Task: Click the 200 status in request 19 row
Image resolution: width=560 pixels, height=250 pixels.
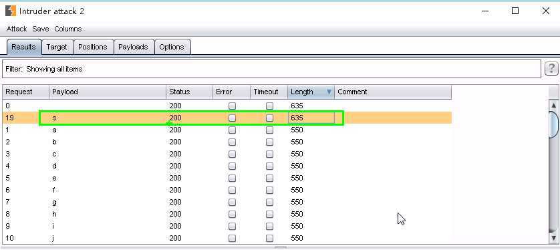Action: [x=175, y=118]
